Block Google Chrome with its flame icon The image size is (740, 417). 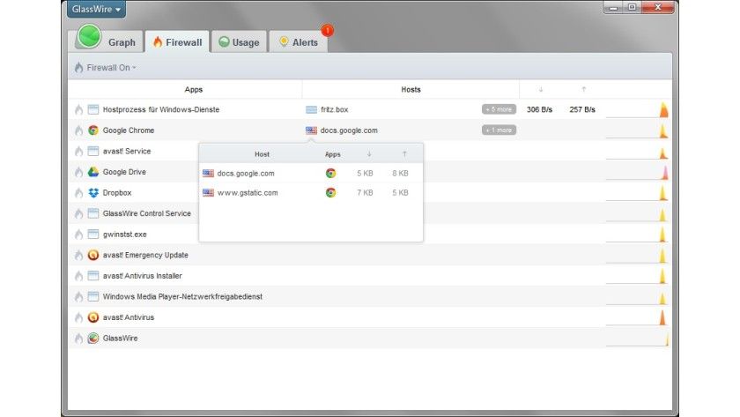coord(78,130)
